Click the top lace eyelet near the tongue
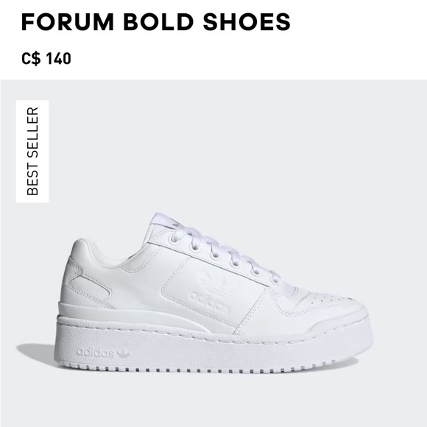 click(x=173, y=239)
